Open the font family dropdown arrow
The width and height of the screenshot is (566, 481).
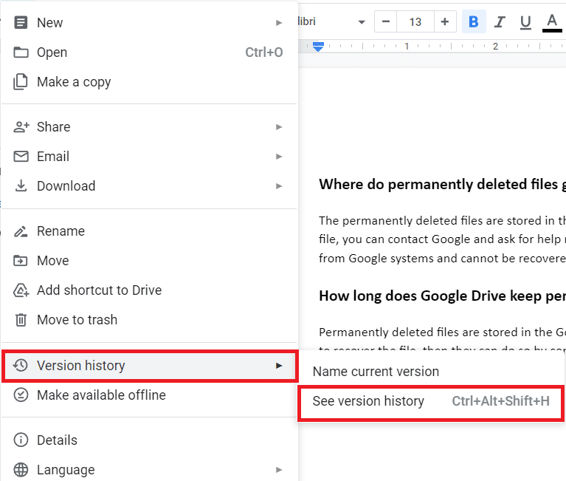coord(362,22)
